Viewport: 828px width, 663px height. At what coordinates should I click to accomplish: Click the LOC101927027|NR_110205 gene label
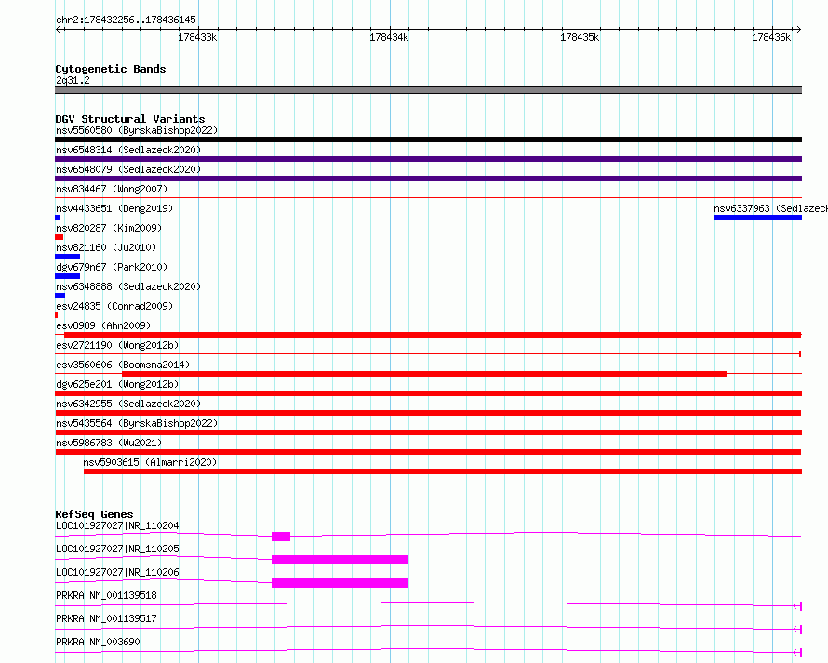point(117,549)
